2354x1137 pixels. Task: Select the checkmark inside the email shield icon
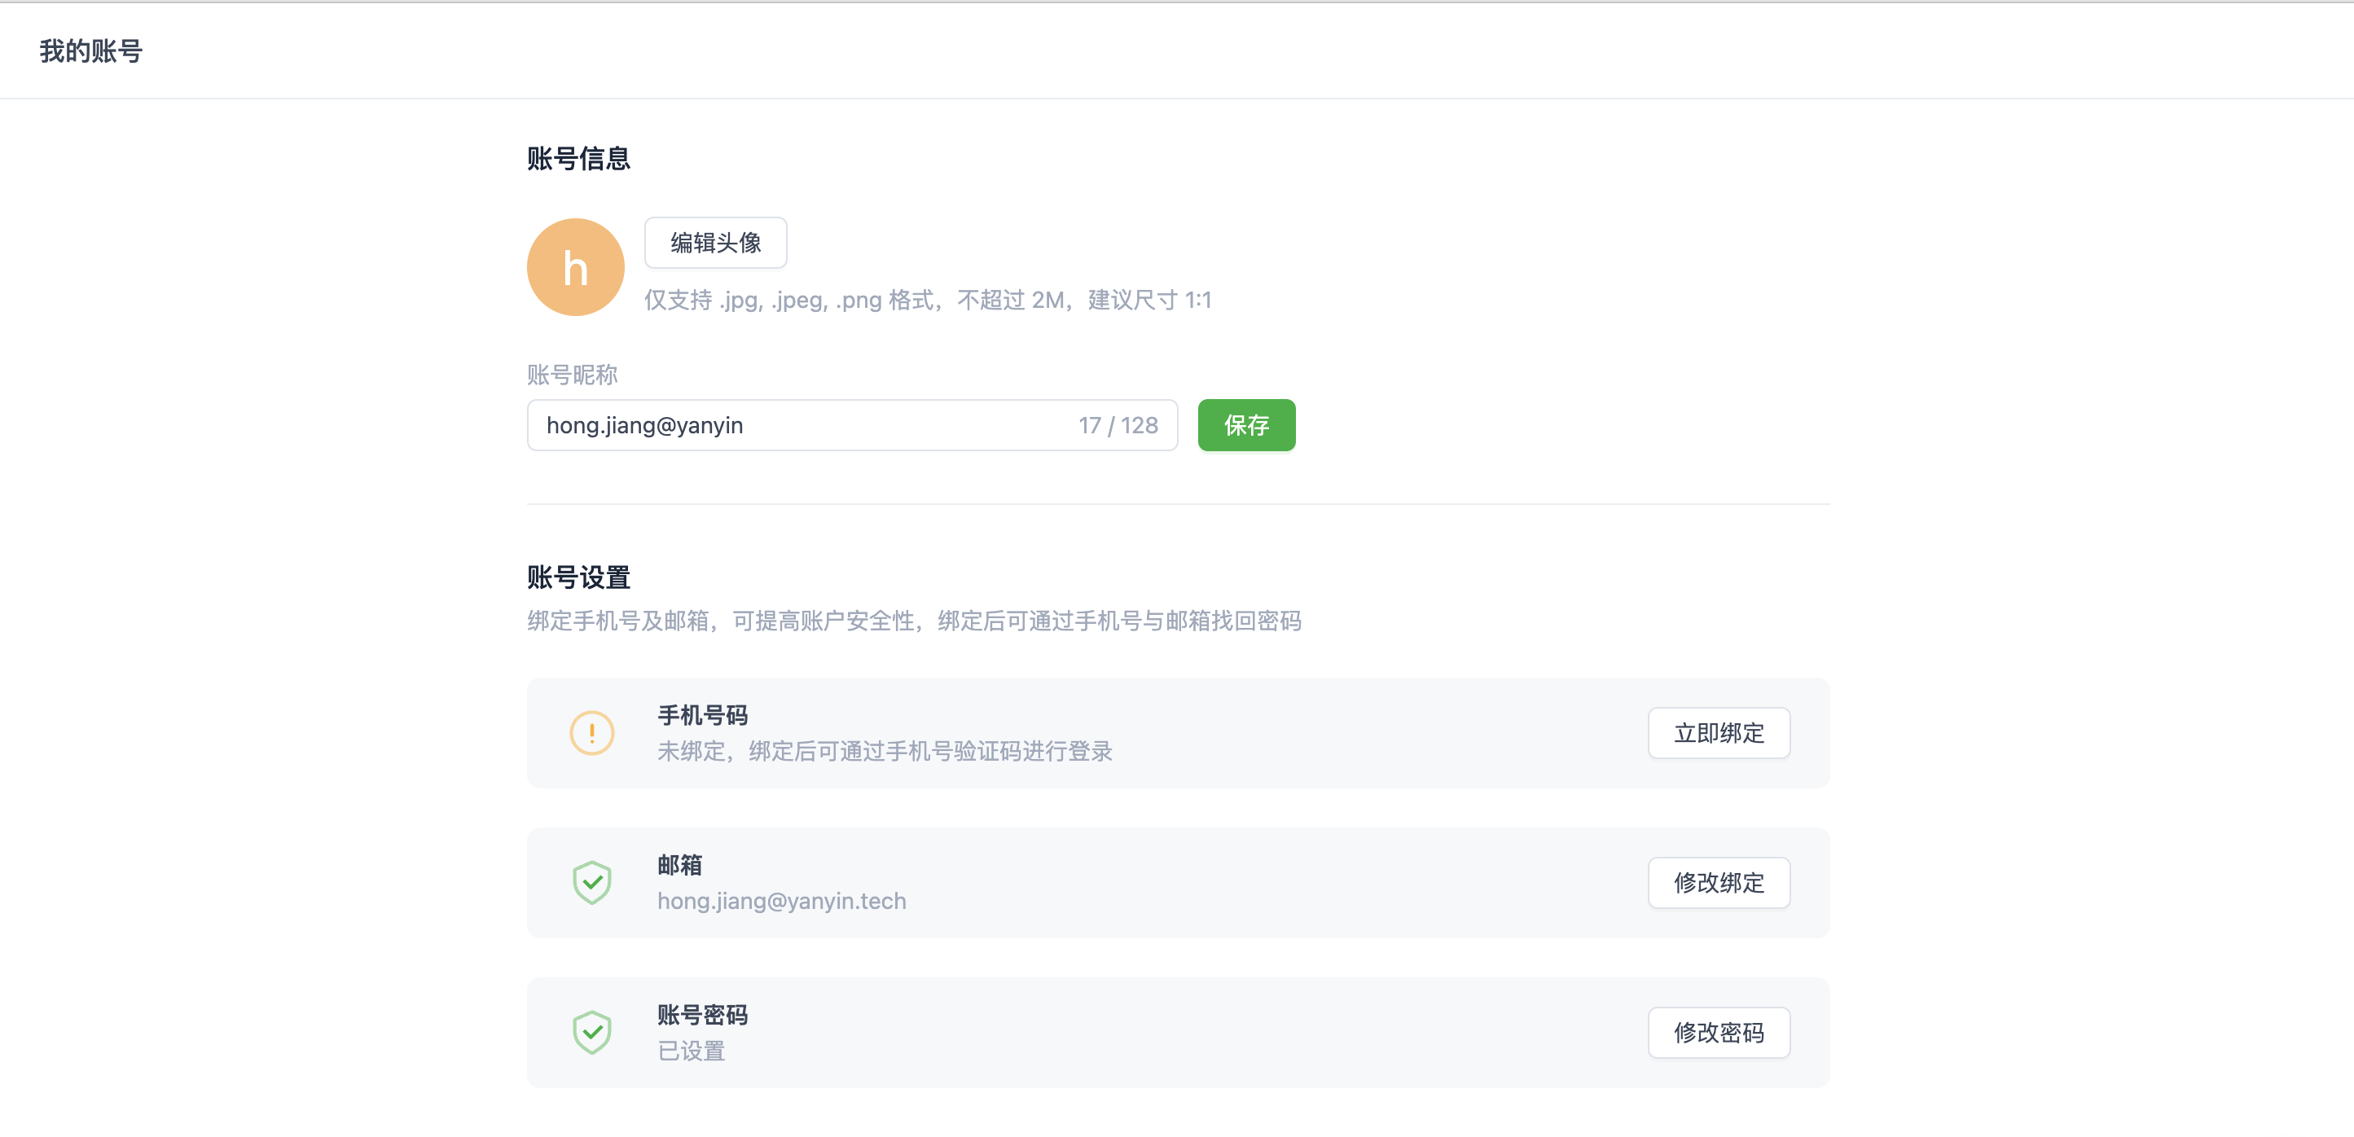point(592,882)
